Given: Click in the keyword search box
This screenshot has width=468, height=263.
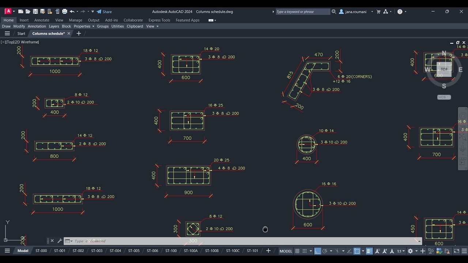Looking at the screenshot, I should pos(303,12).
